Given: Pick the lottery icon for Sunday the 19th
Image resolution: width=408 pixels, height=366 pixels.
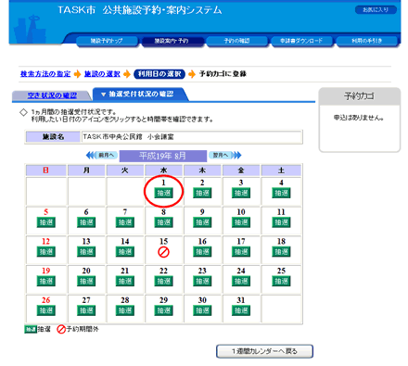Looking at the screenshot, I should 46,281.
